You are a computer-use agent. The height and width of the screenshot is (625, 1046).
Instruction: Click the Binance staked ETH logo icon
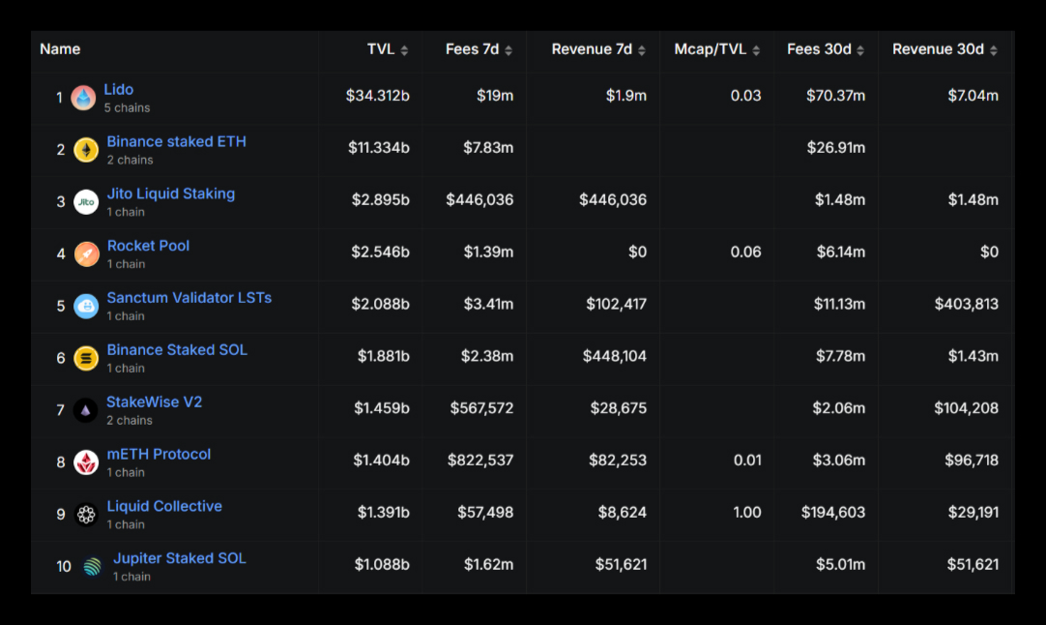(x=86, y=150)
